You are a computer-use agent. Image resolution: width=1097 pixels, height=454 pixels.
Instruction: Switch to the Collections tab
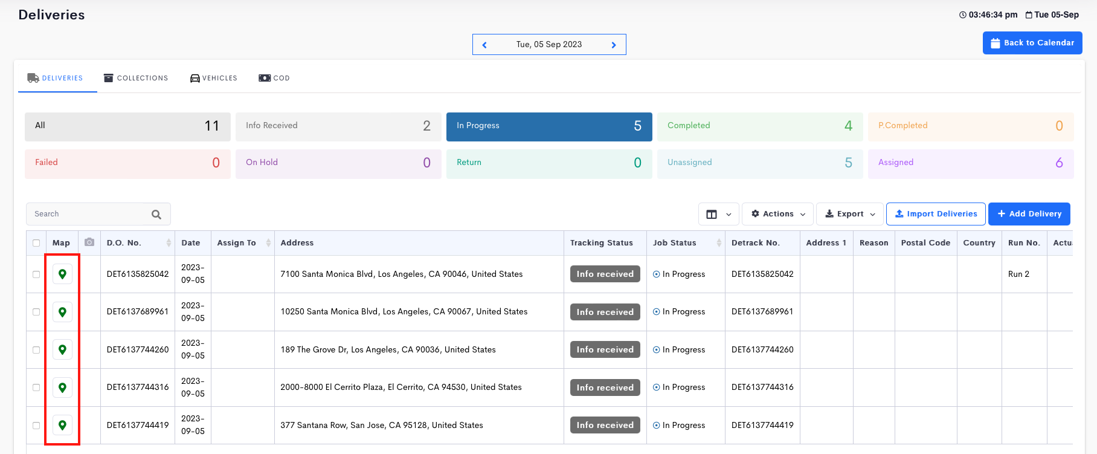click(136, 78)
